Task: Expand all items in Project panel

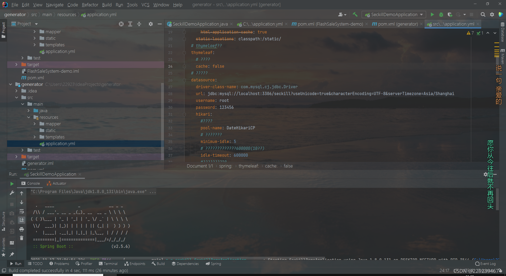Action: pos(130,24)
